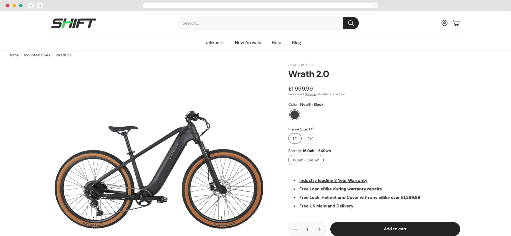Go back with browser back arrow

(x=31, y=5)
